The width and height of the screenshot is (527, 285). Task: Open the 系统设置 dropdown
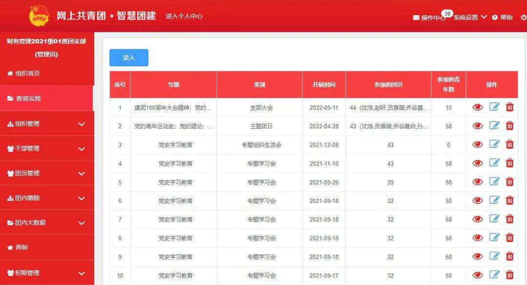[470, 18]
